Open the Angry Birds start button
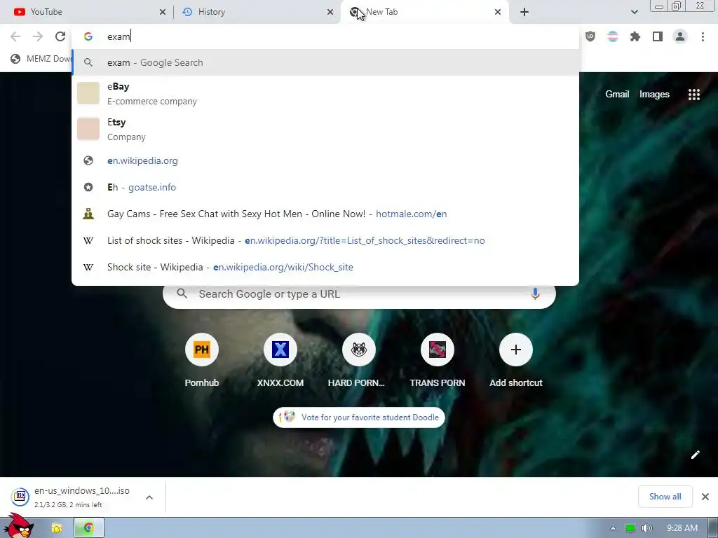The image size is (718, 538). tap(18, 526)
